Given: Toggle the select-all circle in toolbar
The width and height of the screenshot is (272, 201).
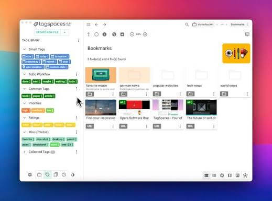Looking at the screenshot, I should tap(96, 34).
